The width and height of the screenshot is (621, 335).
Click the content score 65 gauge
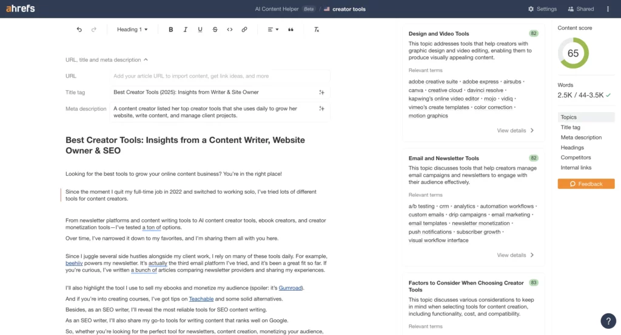click(573, 53)
